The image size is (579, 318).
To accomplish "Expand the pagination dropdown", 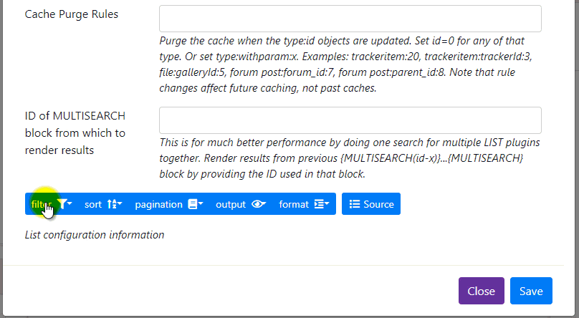I will click(x=169, y=204).
